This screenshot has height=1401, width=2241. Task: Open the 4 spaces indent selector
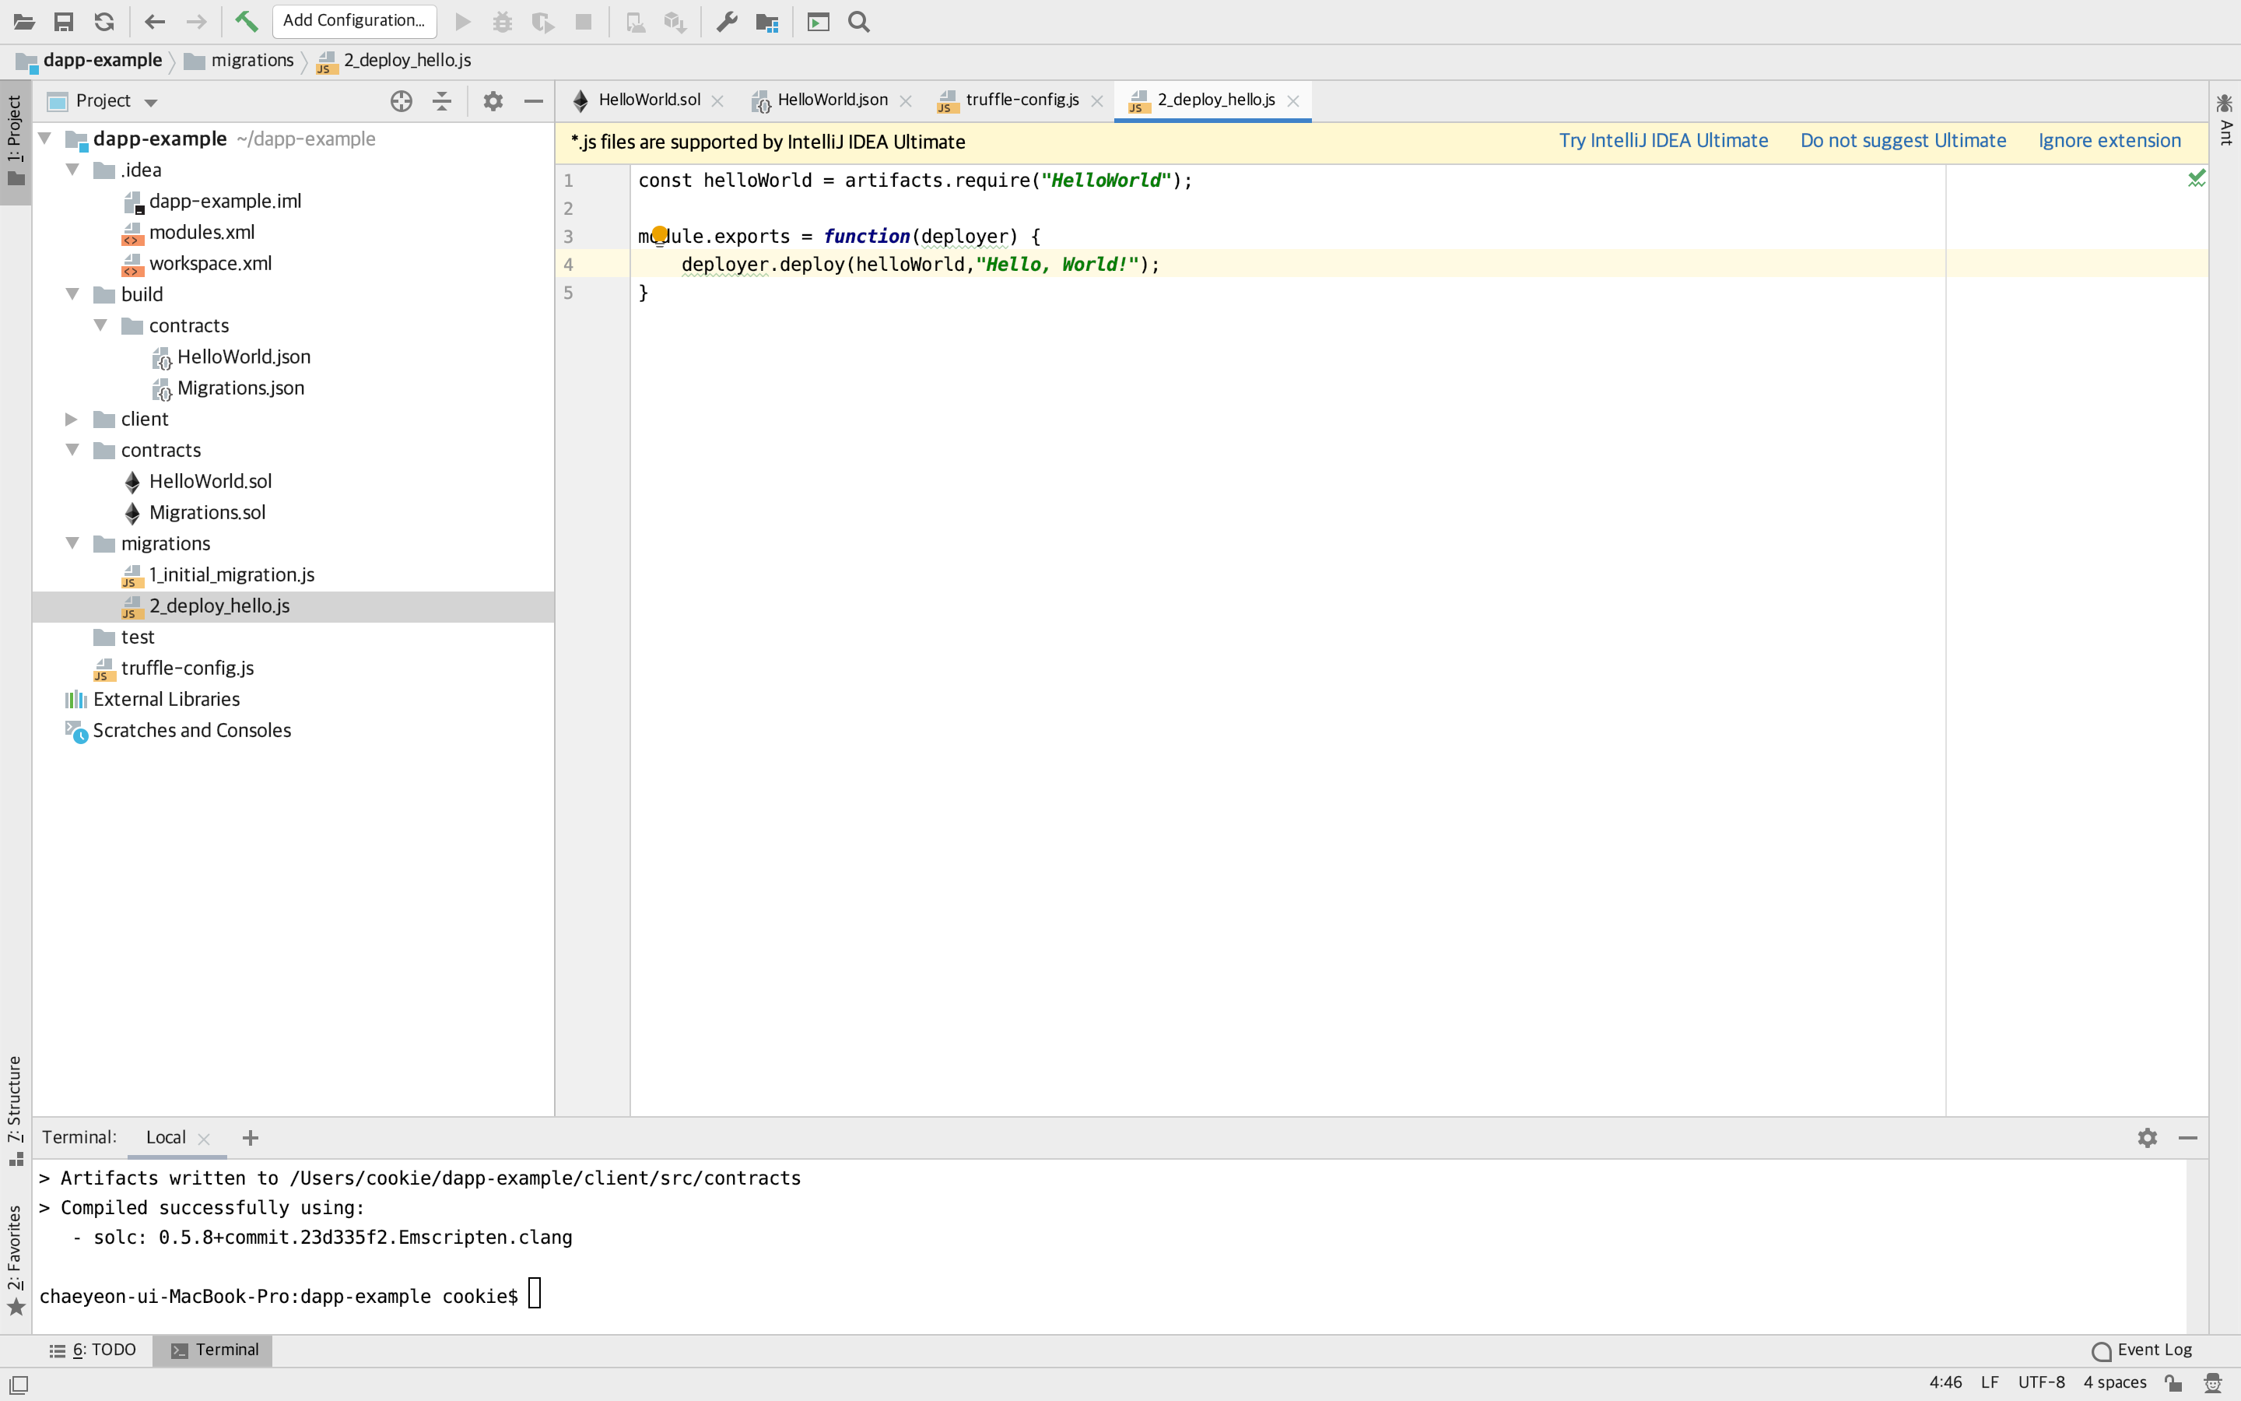[x=2114, y=1382]
